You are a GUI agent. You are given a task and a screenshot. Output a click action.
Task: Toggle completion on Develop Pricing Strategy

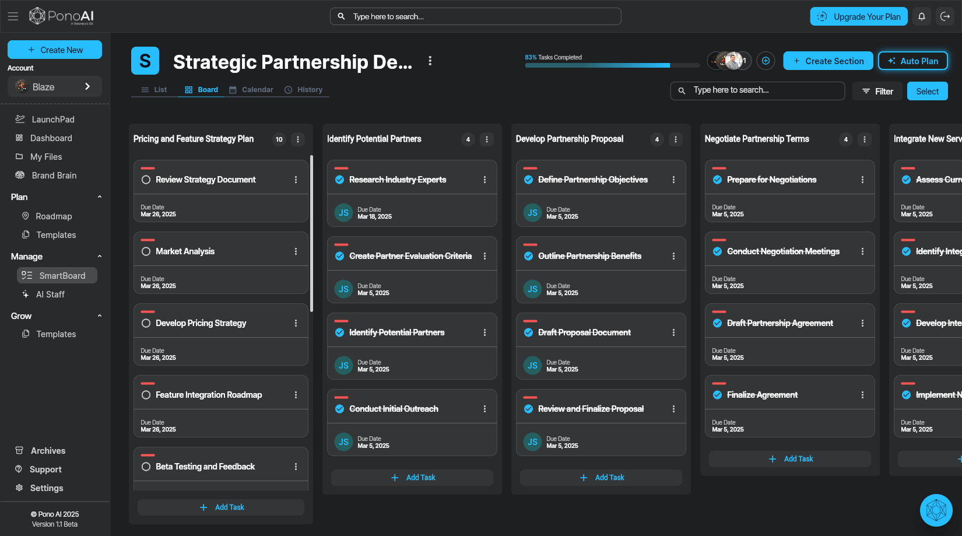tap(146, 323)
